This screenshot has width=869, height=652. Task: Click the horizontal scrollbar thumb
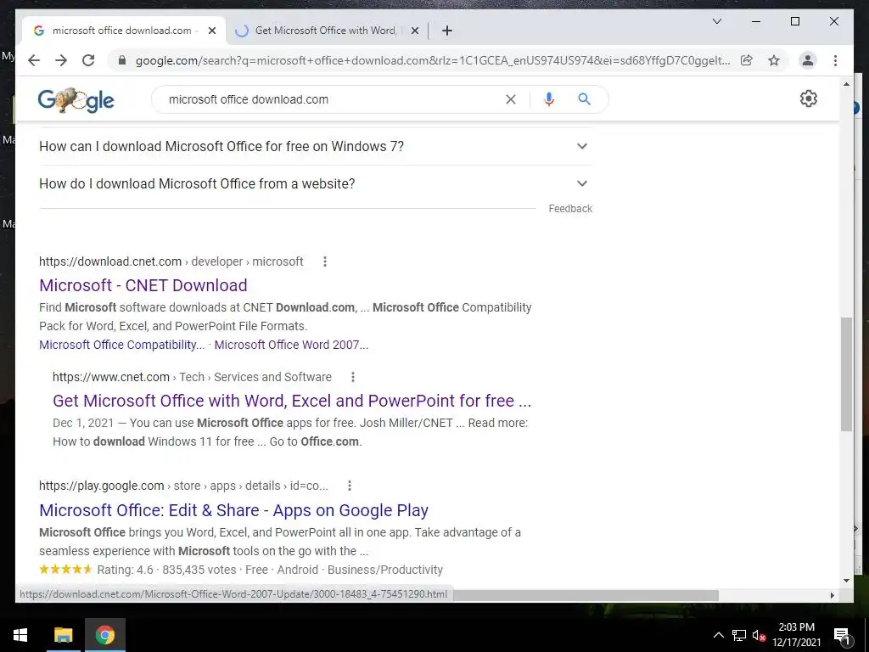click(x=586, y=595)
